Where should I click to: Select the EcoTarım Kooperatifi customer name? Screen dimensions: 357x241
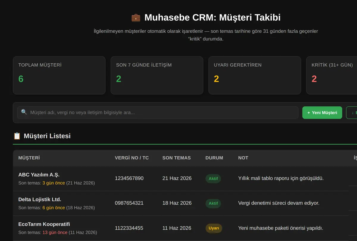[x=44, y=224]
